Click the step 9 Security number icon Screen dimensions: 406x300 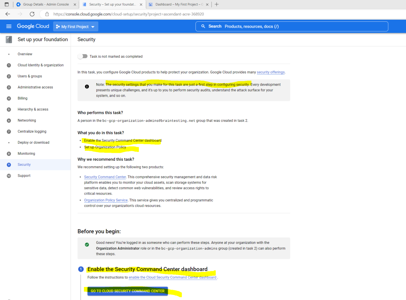point(9,165)
